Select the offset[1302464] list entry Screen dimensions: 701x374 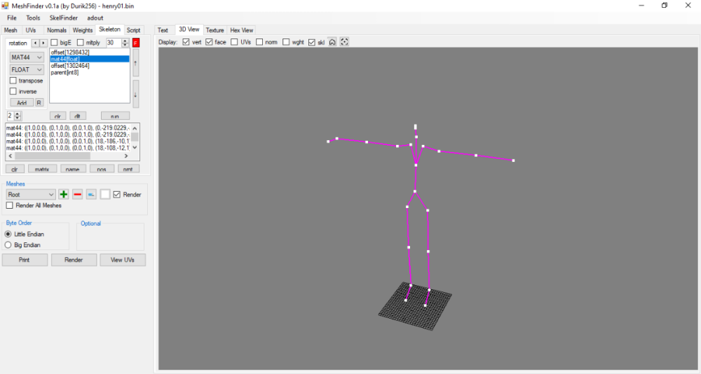click(69, 66)
